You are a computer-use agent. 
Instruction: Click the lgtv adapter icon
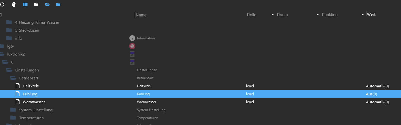click(x=132, y=46)
